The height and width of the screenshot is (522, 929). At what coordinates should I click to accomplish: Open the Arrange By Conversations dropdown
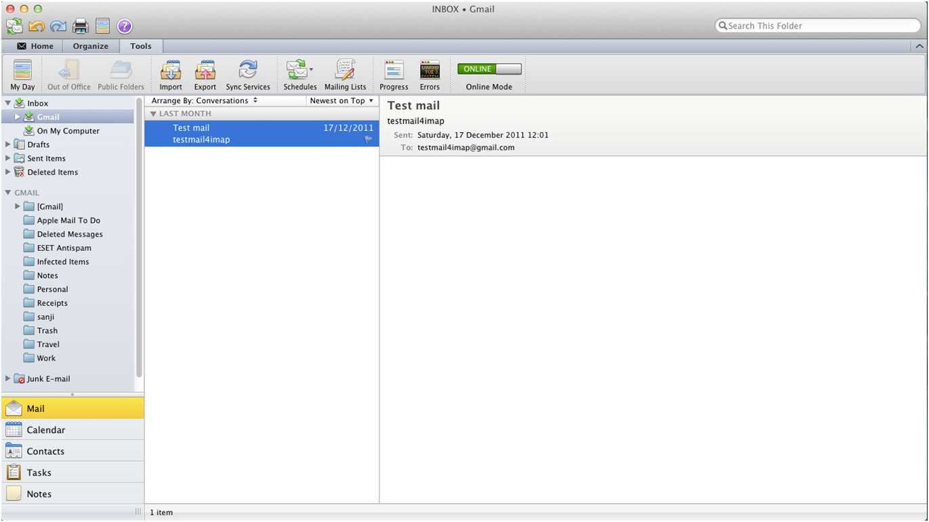(205, 100)
